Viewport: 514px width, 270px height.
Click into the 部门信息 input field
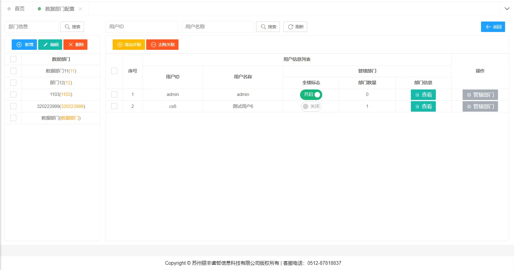tap(31, 27)
